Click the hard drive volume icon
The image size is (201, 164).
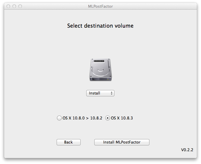coord(100,70)
